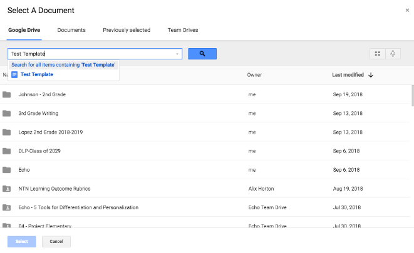Close the Select A Document dialog
Viewport: 414px width, 253px height.
[407, 11]
